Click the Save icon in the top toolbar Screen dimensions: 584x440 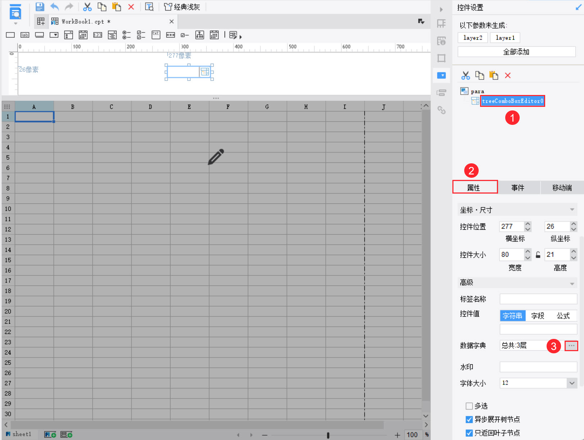point(40,6)
